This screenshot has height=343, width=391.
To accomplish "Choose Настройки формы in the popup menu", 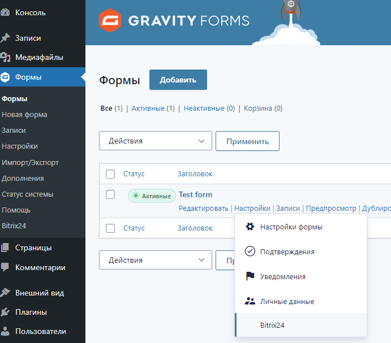I will point(300,227).
